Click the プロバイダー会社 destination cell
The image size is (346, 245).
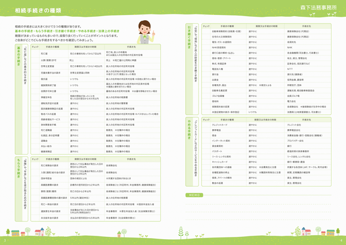point(295,141)
